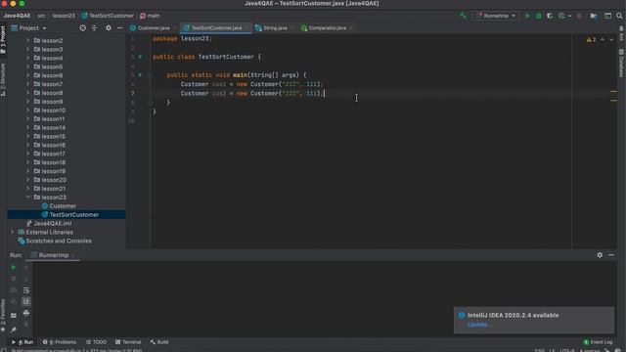Viewport: 626px width, 352px height.
Task: Click the Locate/Select Opened File target icon
Action: [82, 28]
